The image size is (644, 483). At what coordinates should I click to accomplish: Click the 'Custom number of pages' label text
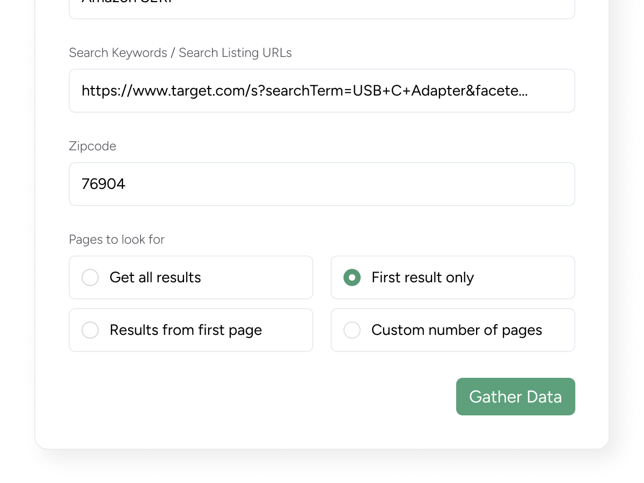pyautogui.click(x=456, y=330)
